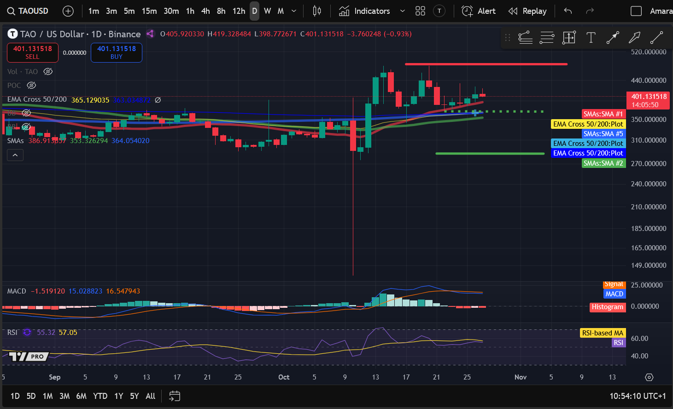Click the undo arrow

[x=568, y=11]
